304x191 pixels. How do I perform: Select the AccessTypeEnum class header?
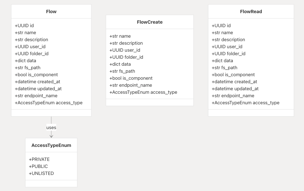tap(51, 145)
